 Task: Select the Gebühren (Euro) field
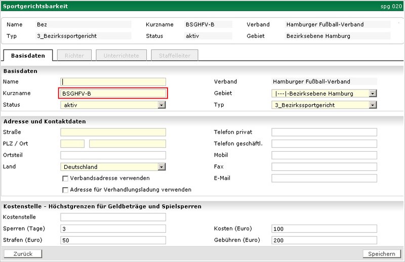[324, 240]
